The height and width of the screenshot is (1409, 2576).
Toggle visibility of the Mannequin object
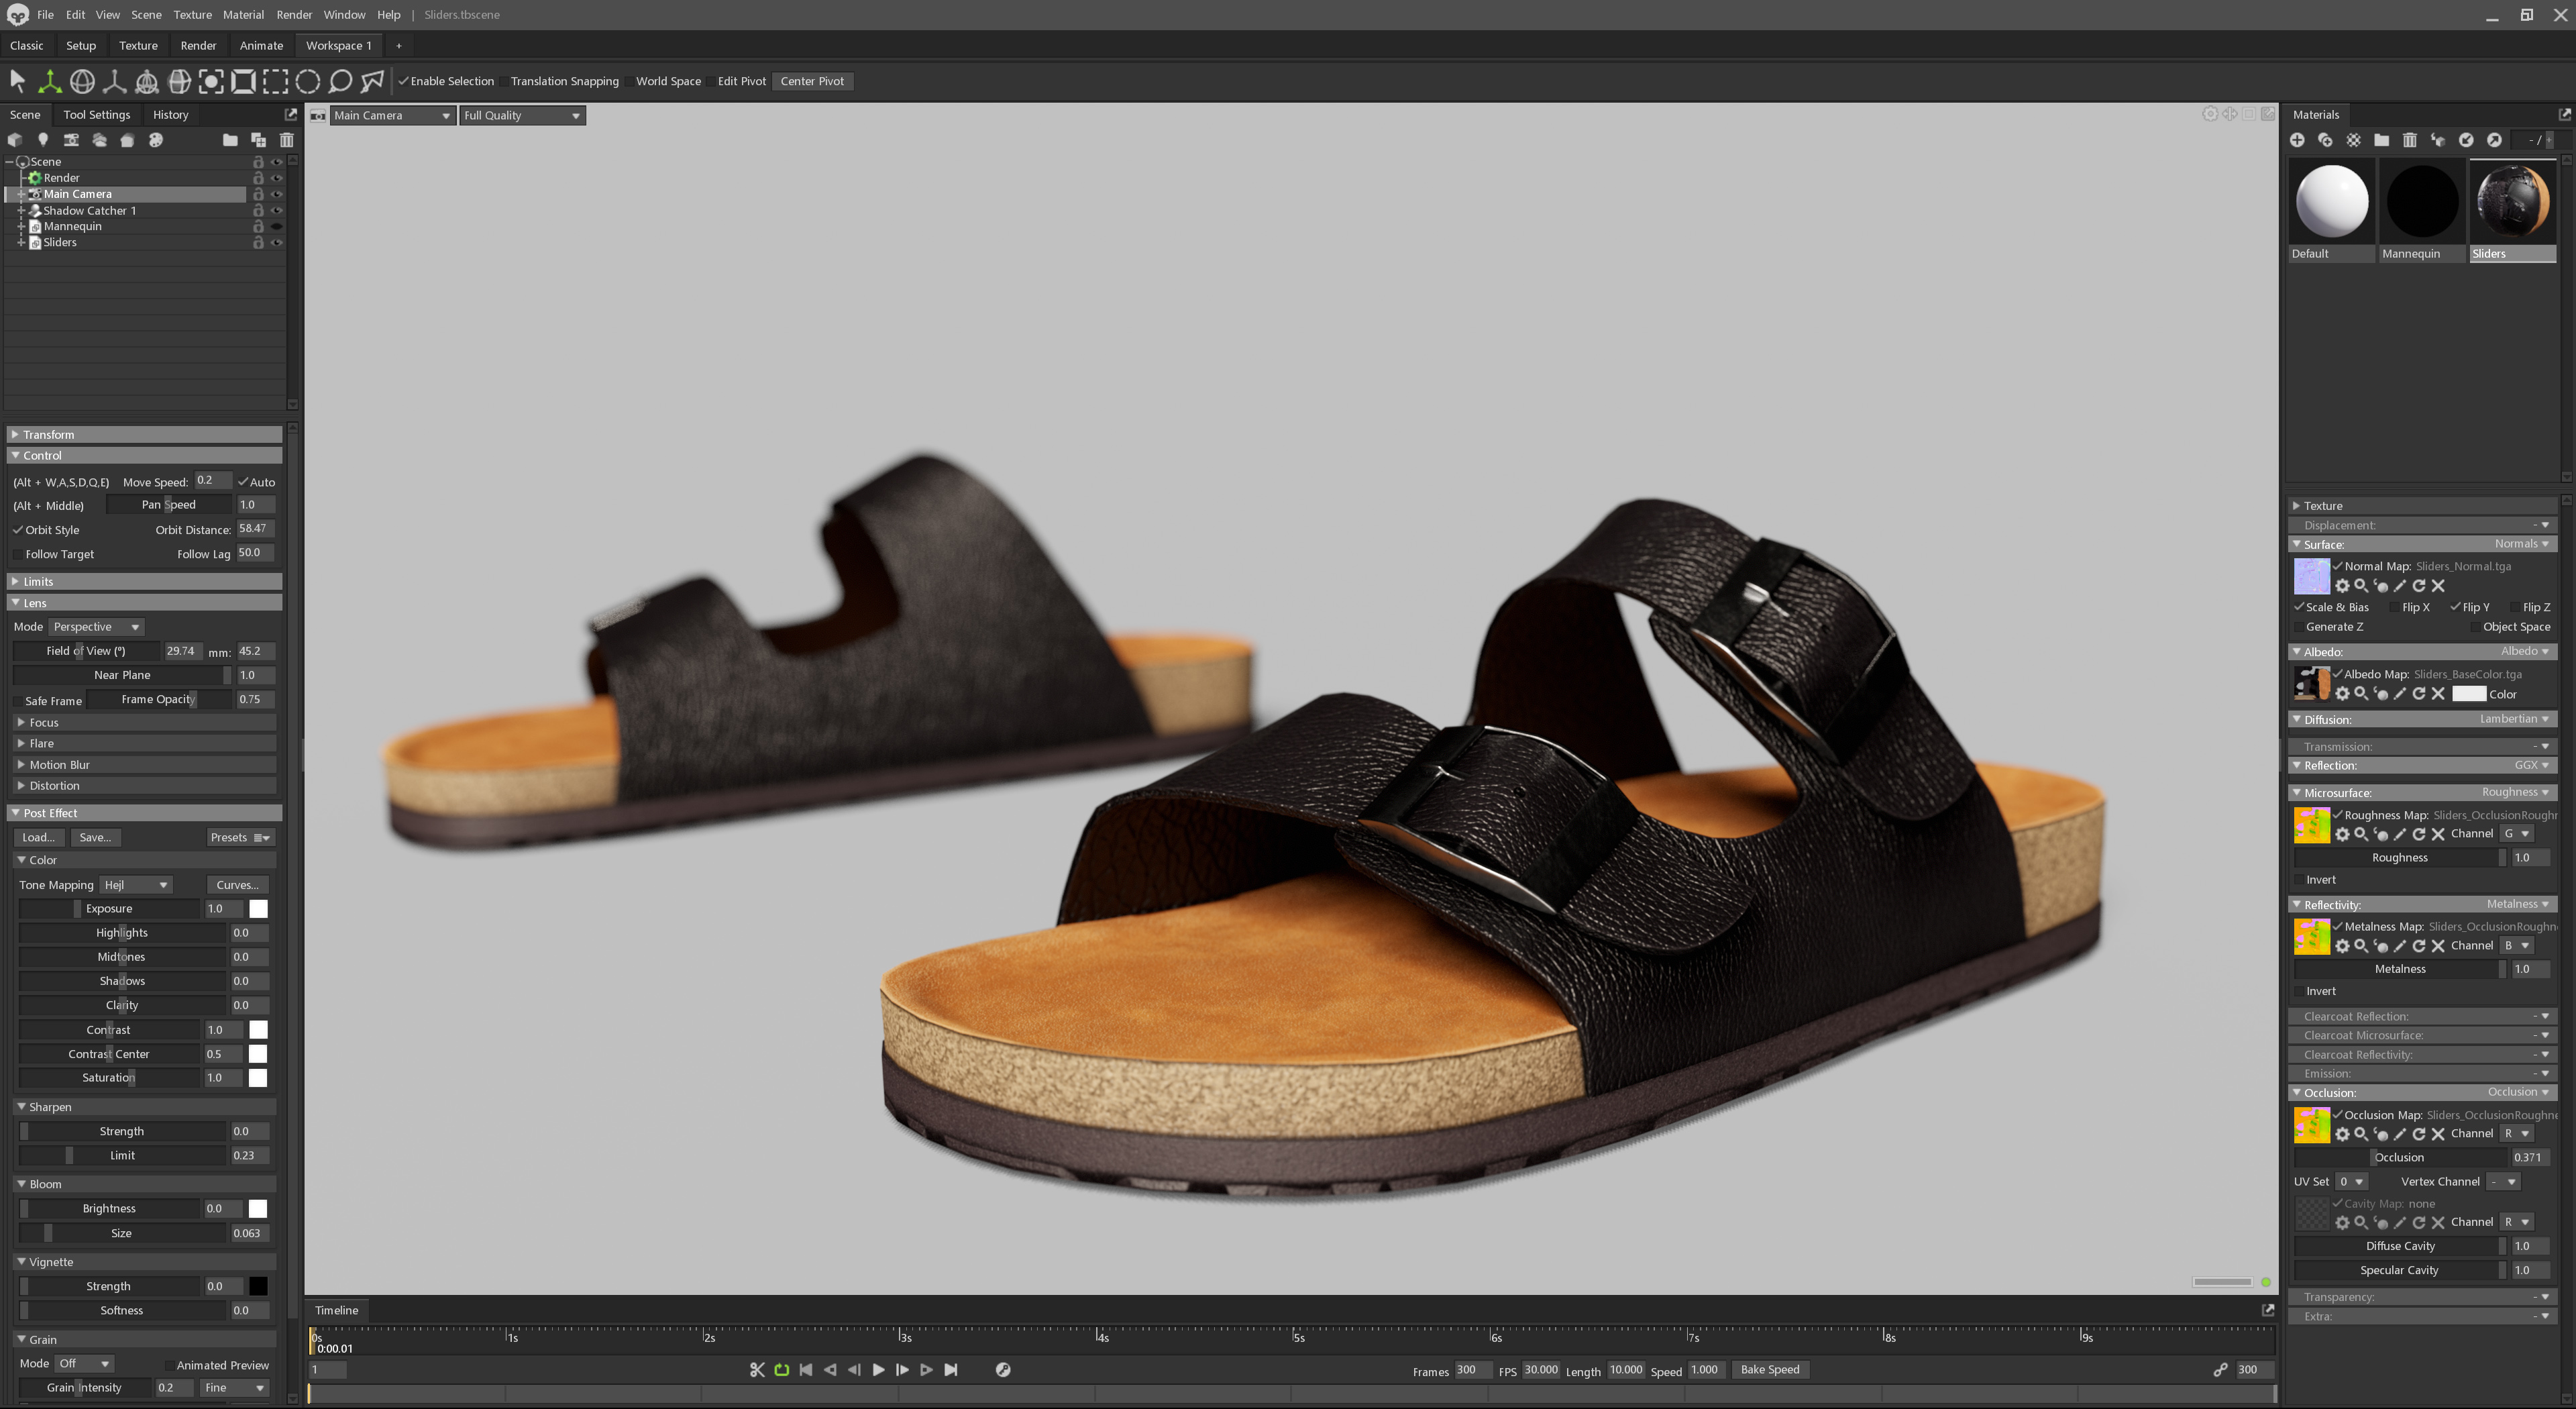pos(277,226)
